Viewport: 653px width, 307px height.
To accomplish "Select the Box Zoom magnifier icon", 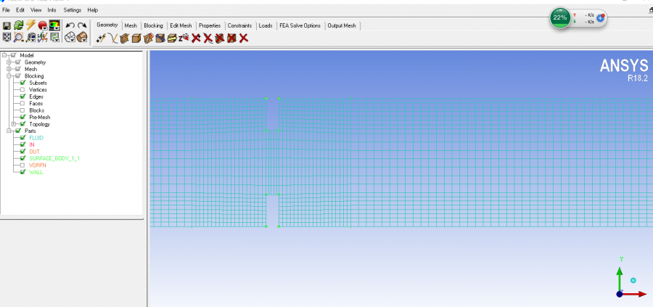I will (x=18, y=38).
